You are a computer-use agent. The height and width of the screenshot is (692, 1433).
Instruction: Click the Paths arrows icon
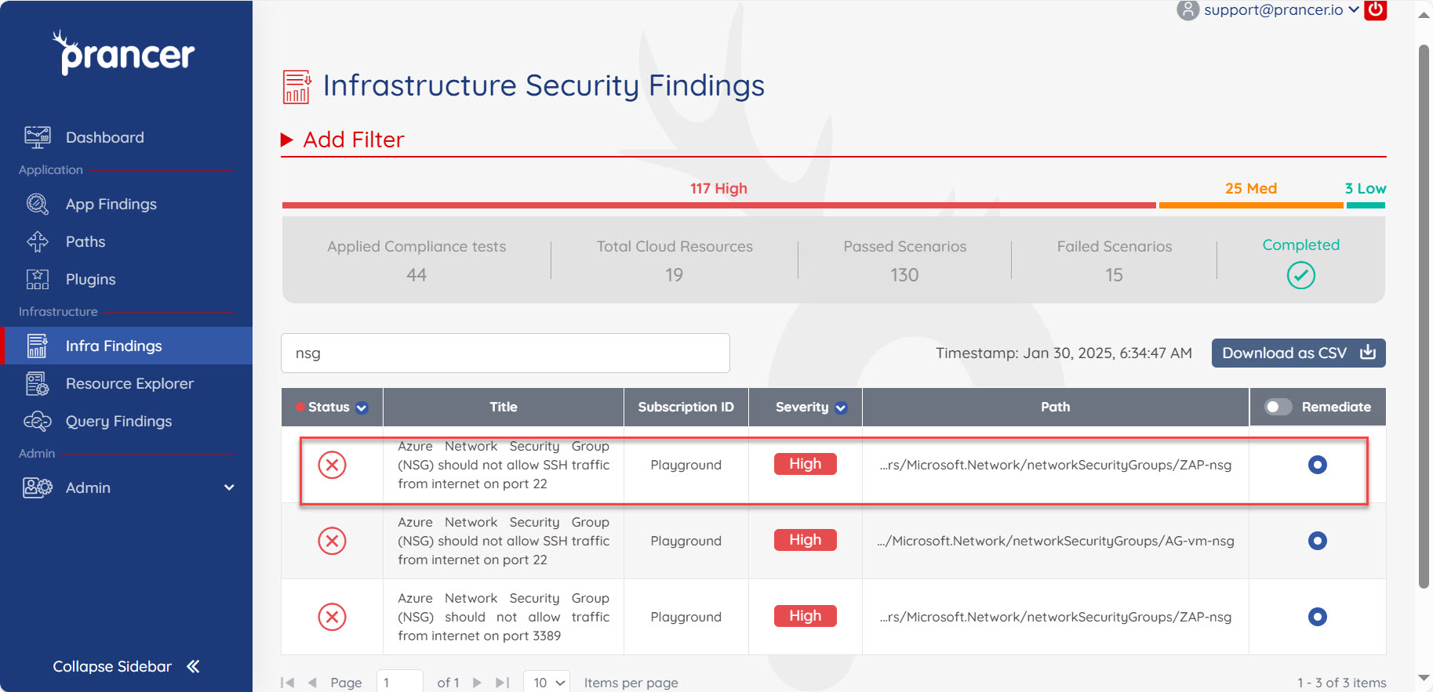coord(38,241)
